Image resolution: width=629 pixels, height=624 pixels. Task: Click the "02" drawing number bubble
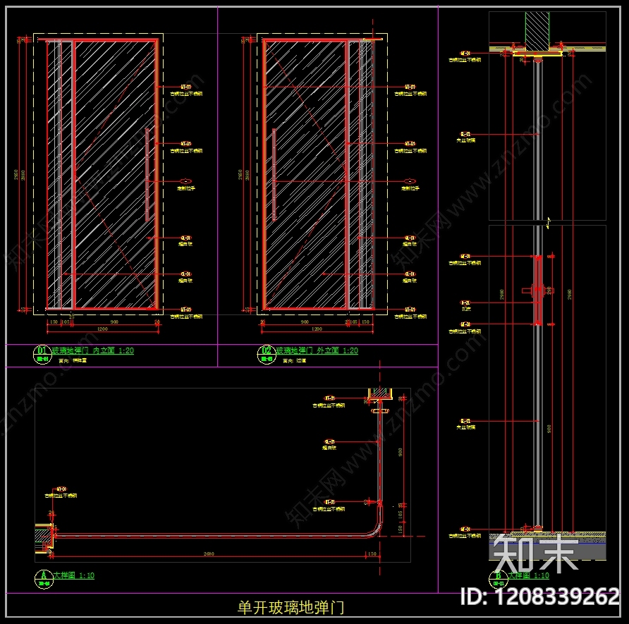click(267, 355)
